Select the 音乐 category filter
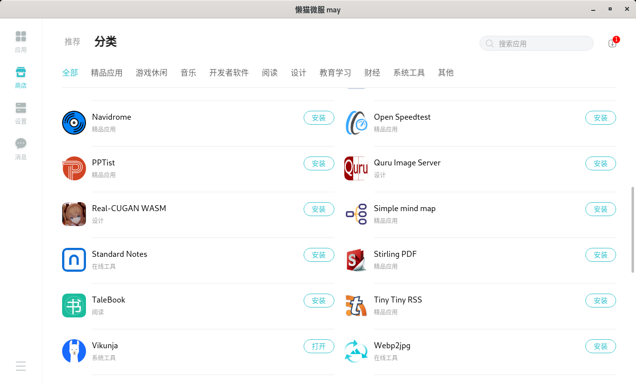 pos(188,73)
